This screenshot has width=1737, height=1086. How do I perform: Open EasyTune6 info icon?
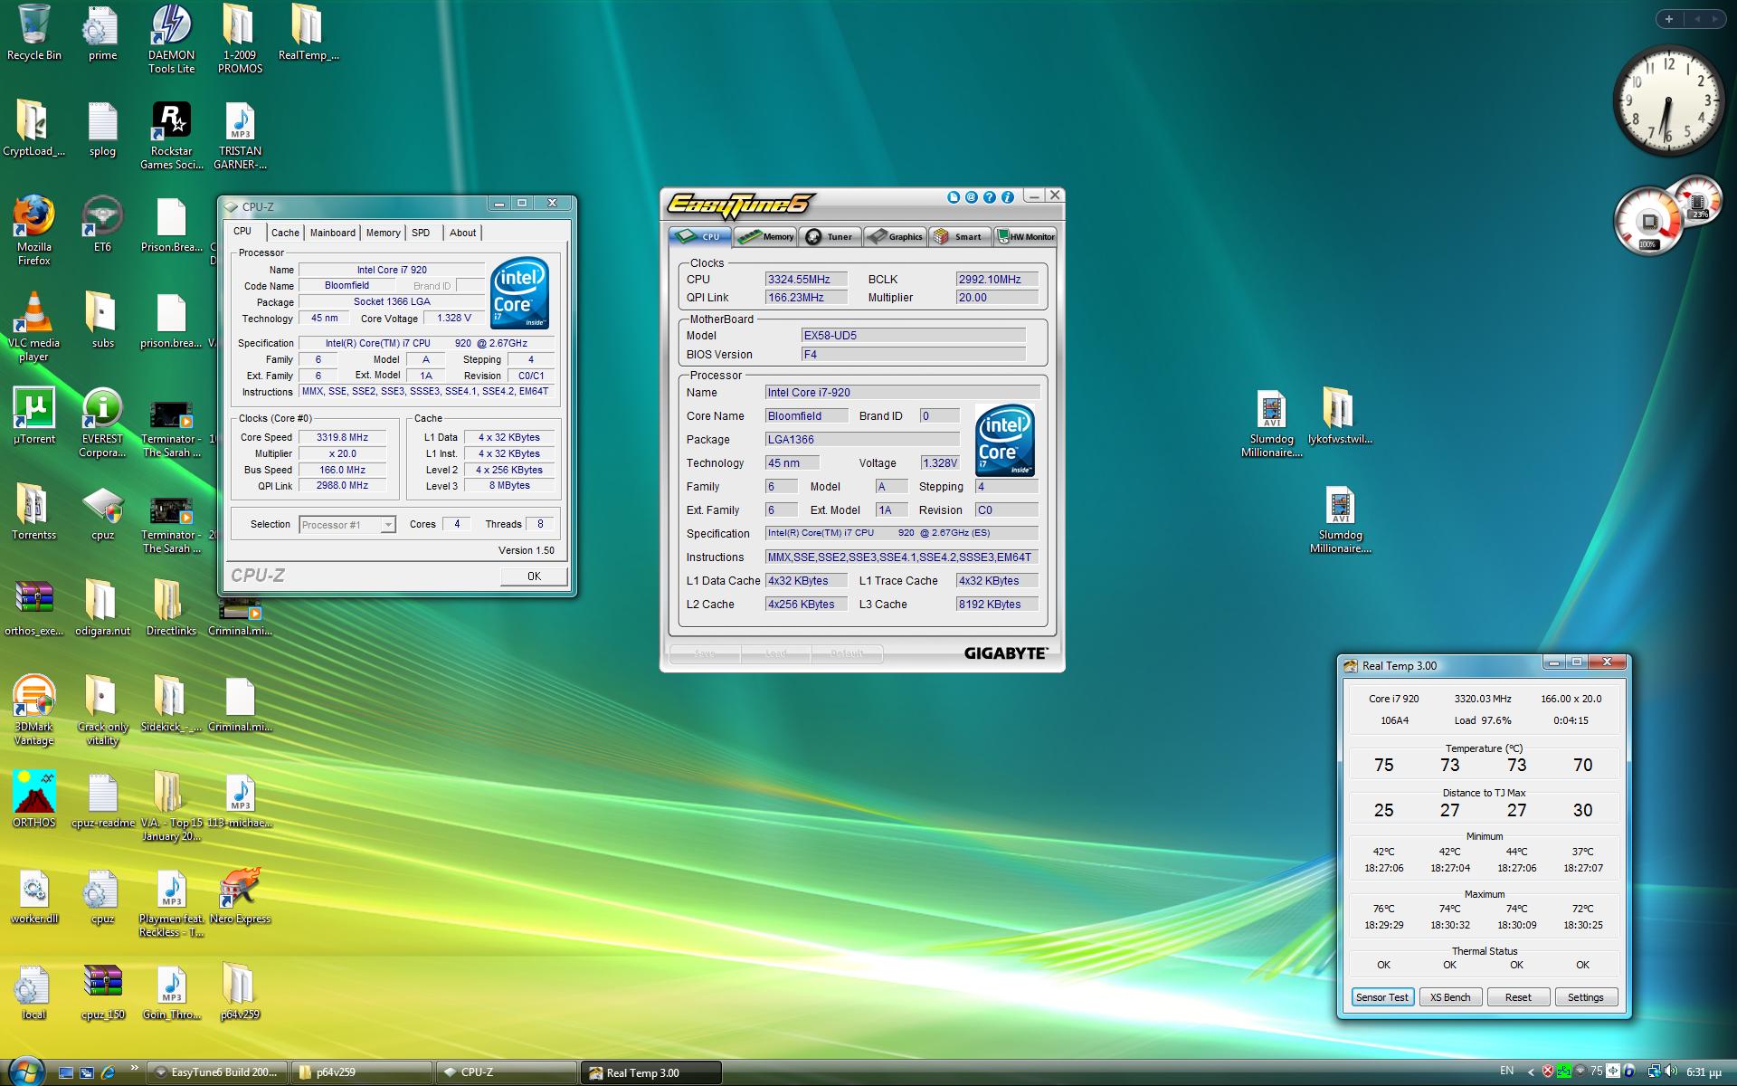pyautogui.click(x=1007, y=197)
